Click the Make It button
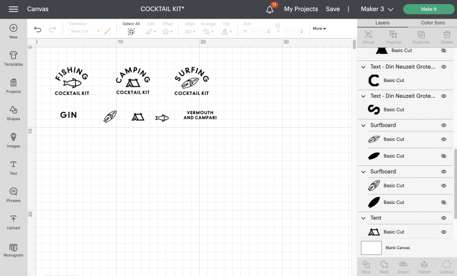The image size is (457, 276). click(x=428, y=9)
